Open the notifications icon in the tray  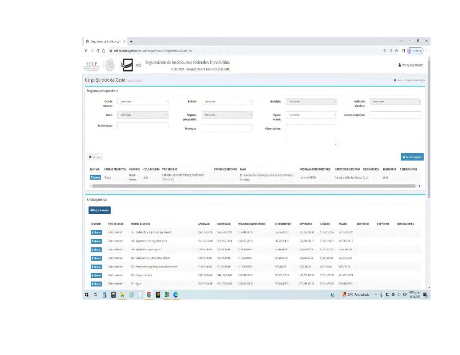(425, 294)
